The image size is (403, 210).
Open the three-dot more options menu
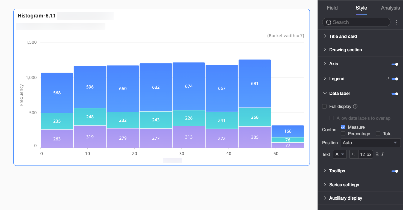tap(396, 22)
